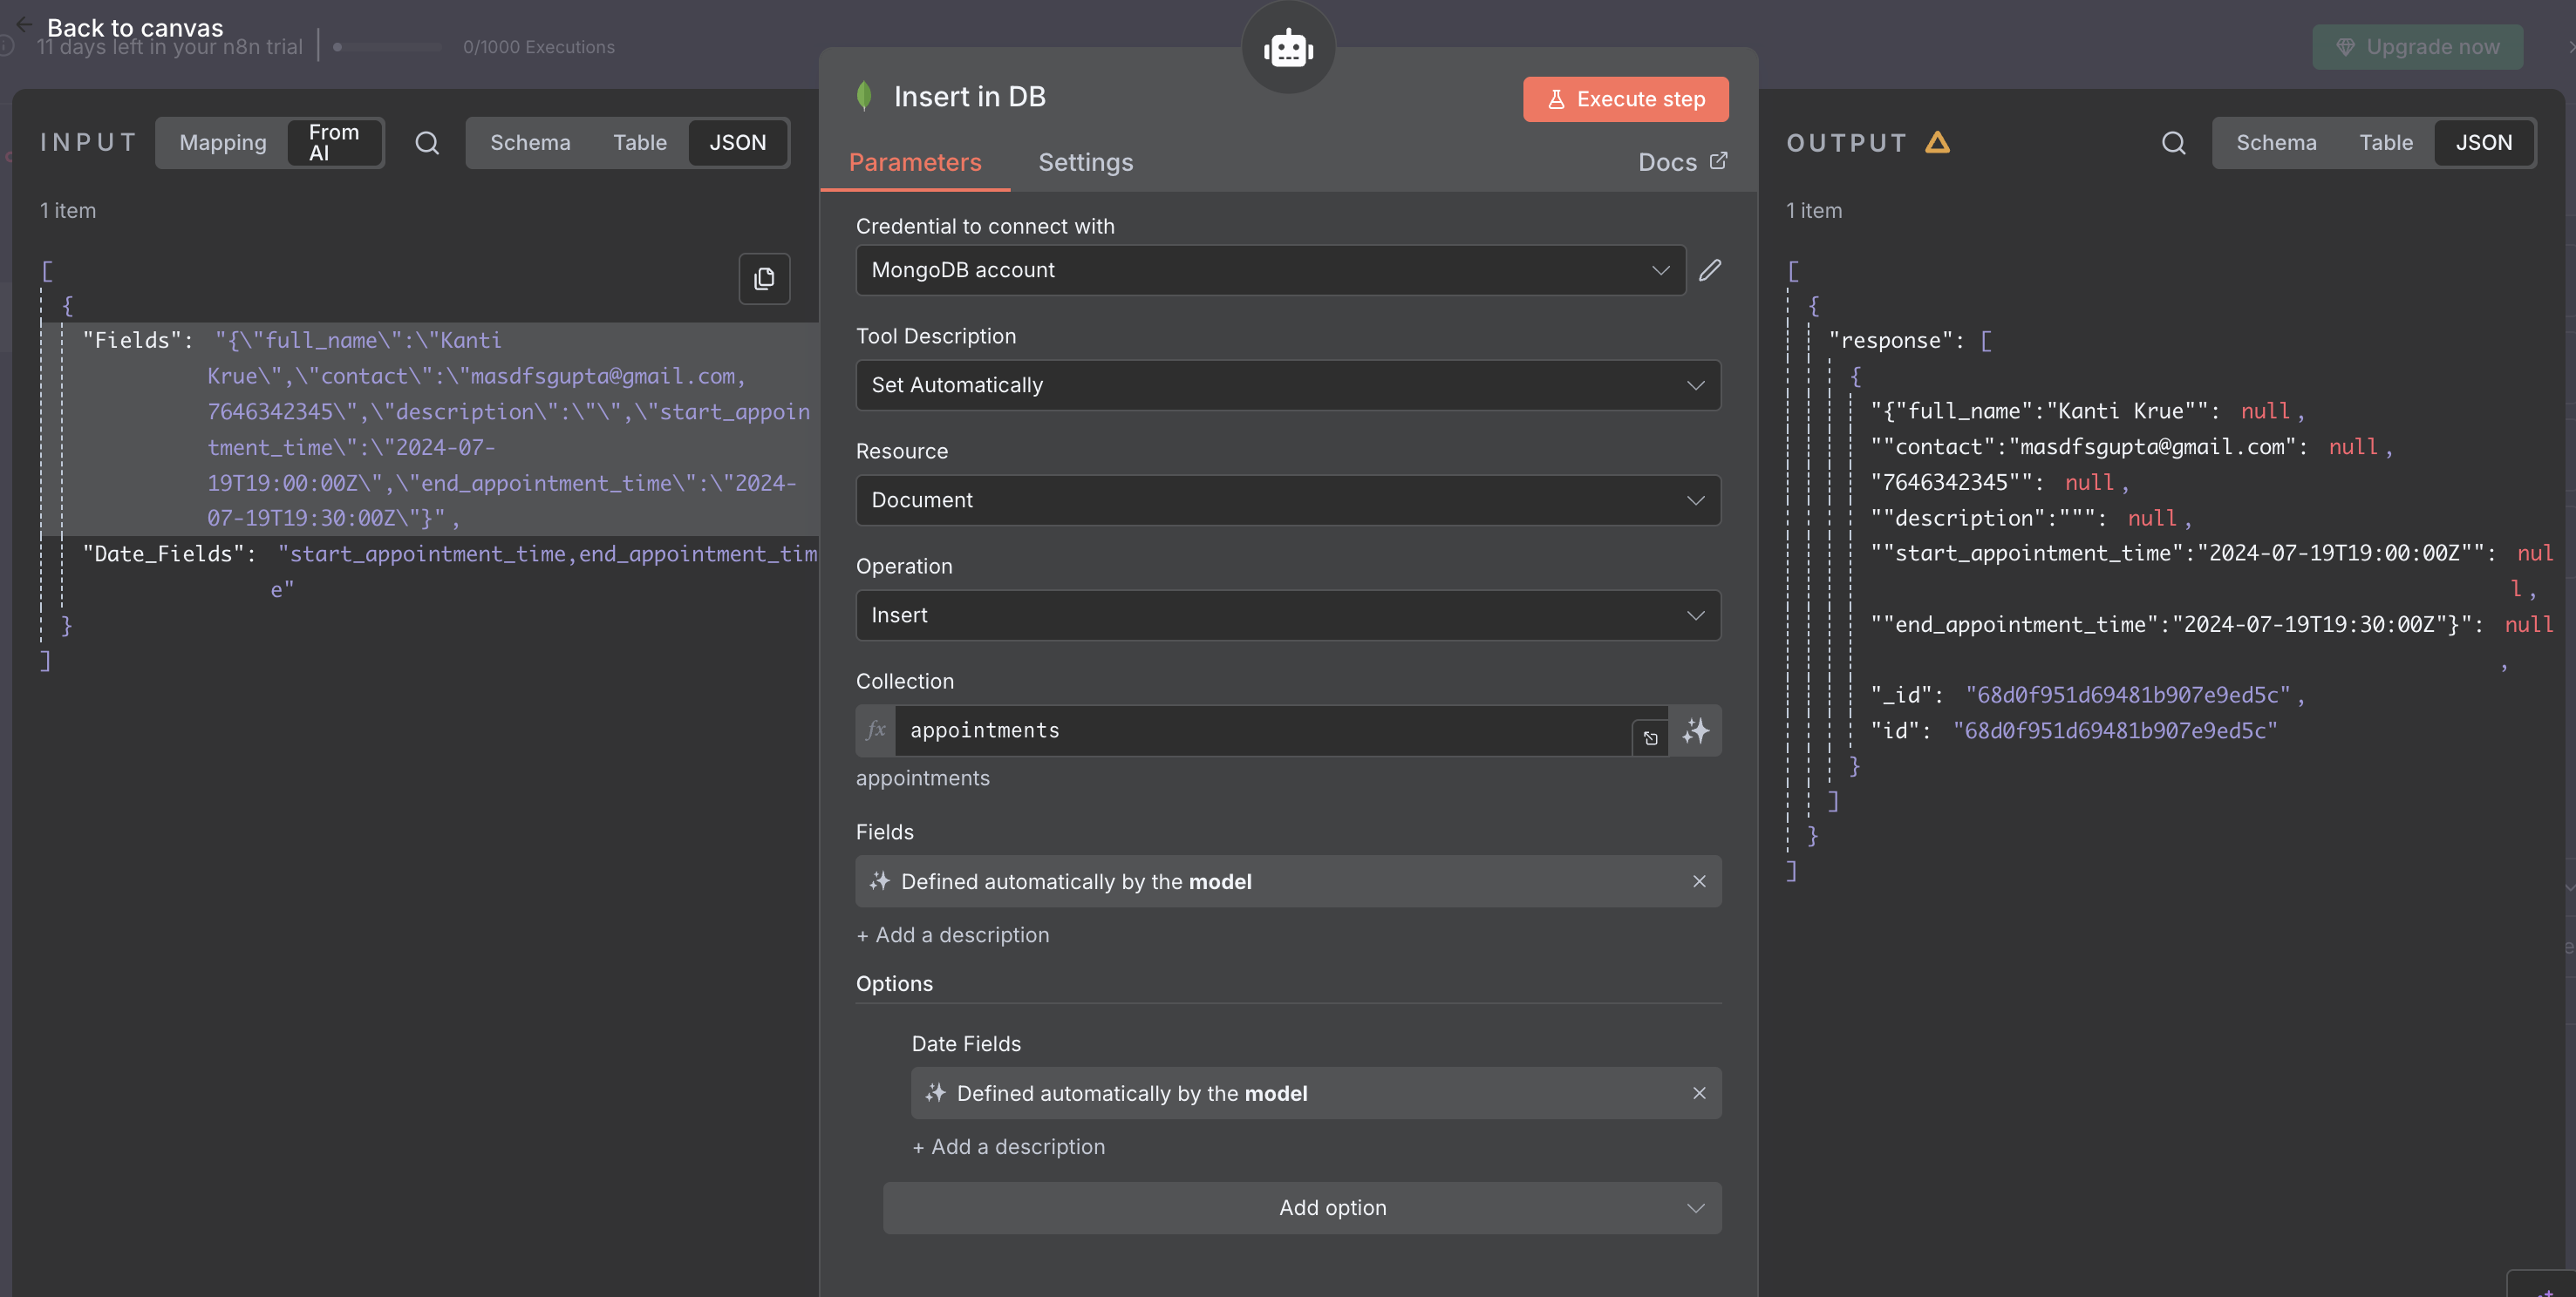Switch input mode to Mapping
Screen dimensions: 2576x1297
[222, 143]
